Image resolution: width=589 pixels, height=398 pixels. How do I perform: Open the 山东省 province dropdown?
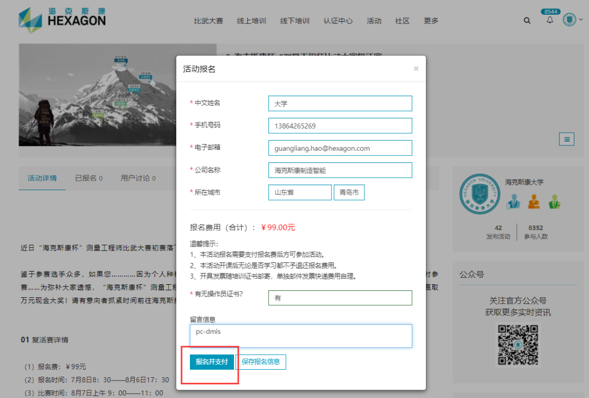click(299, 192)
